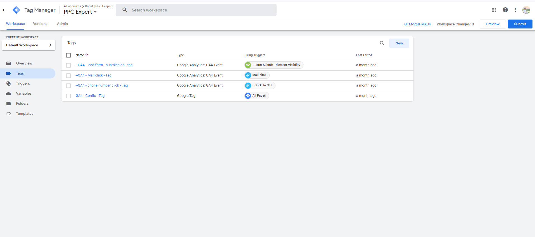Open the Google apps grid icon
The height and width of the screenshot is (237, 535).
tap(494, 10)
